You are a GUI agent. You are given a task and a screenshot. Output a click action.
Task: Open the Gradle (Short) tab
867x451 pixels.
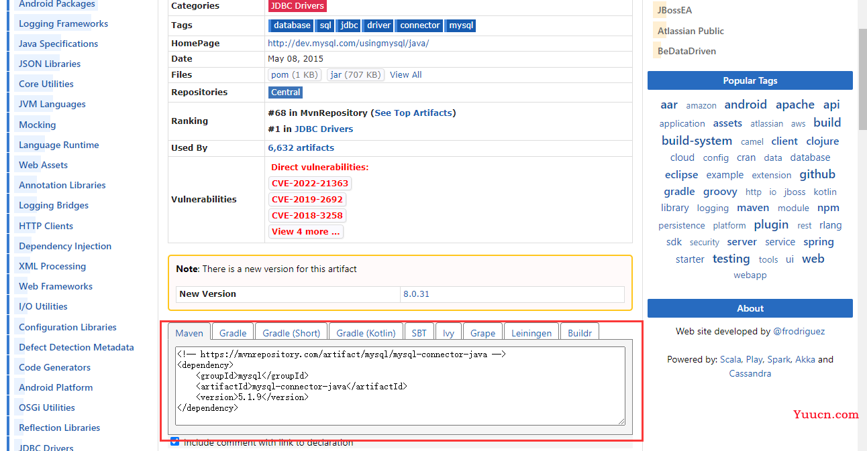pyautogui.click(x=291, y=332)
